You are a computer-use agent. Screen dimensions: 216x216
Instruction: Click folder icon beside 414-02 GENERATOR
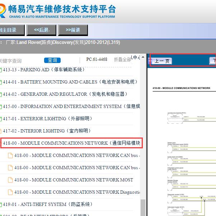(x=1, y=94)
